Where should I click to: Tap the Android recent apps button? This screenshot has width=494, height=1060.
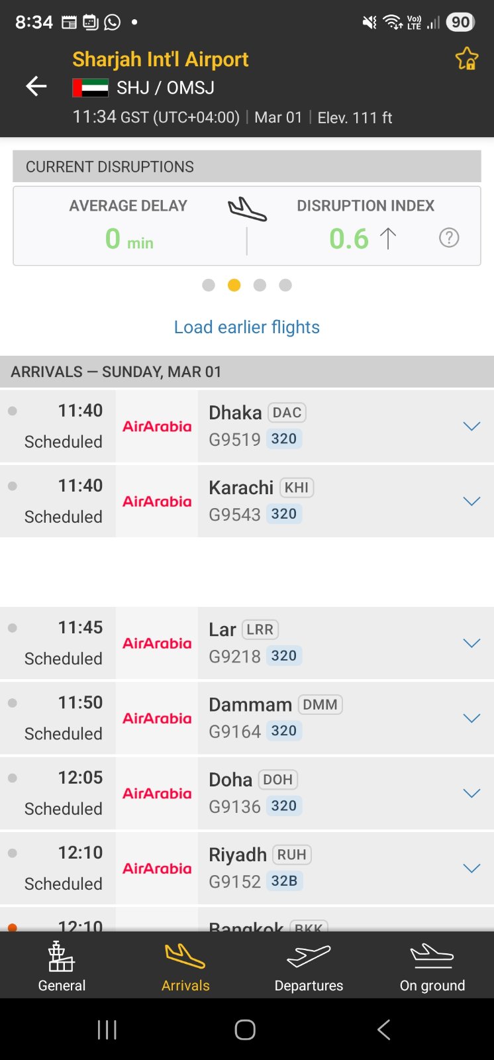click(x=107, y=1030)
